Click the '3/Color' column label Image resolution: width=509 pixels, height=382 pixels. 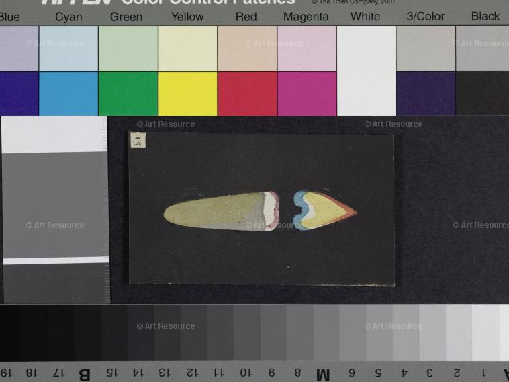pos(426,16)
